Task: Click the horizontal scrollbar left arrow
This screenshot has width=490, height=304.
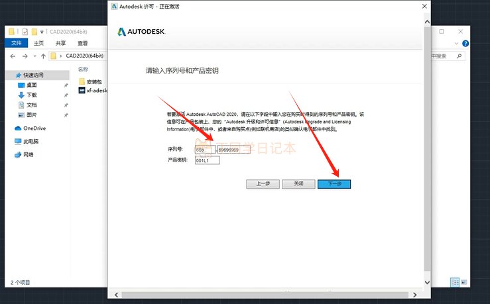Action: point(117,295)
